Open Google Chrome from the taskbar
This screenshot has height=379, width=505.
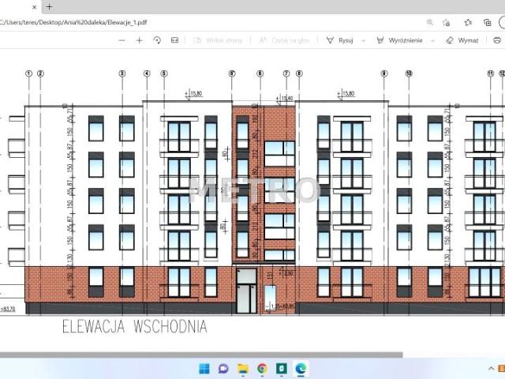coord(262,368)
